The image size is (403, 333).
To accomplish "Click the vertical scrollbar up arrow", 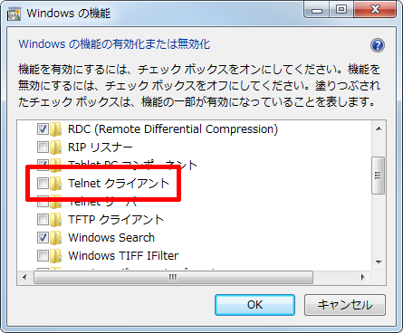I will pos(379,128).
